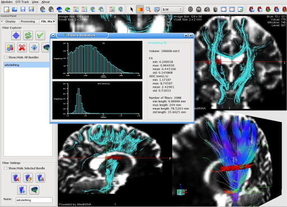
Task: Click the middle hand icon in Fiber Settings
Action: tap(28, 178)
